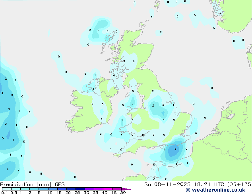The width and height of the screenshot is (252, 194).
Task: Click the '50' legend scale label
Action: [123, 192]
